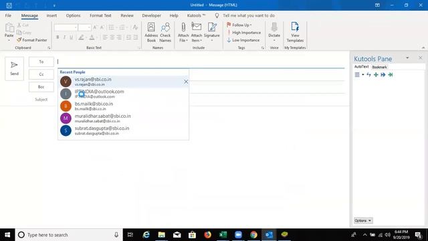Select vs.rajan@sbi.co.in from Recent People

pos(123,82)
